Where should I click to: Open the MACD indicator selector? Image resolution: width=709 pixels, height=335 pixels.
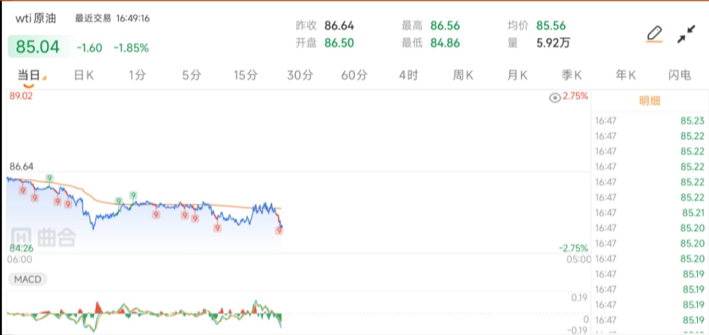27,279
